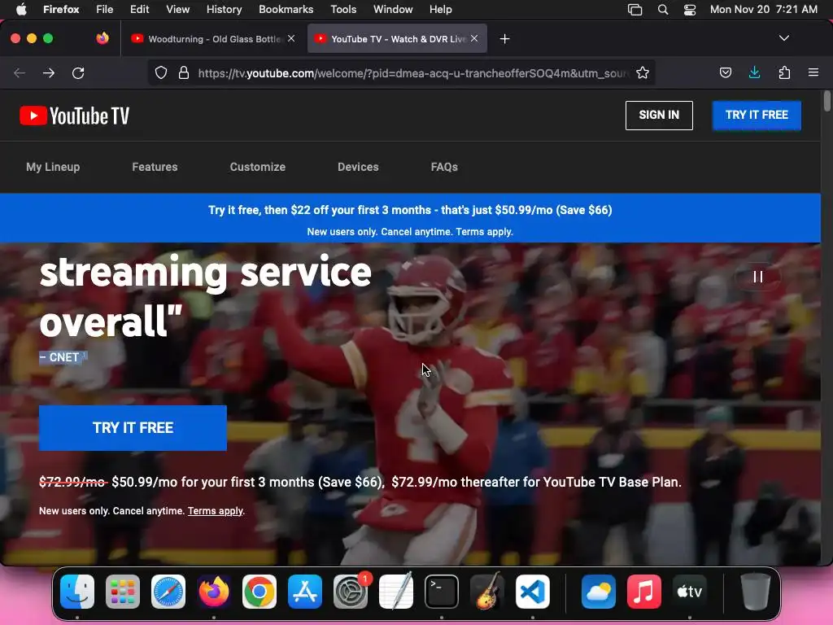Close the YouTube TV tab
This screenshot has height=625, width=833.
474,38
